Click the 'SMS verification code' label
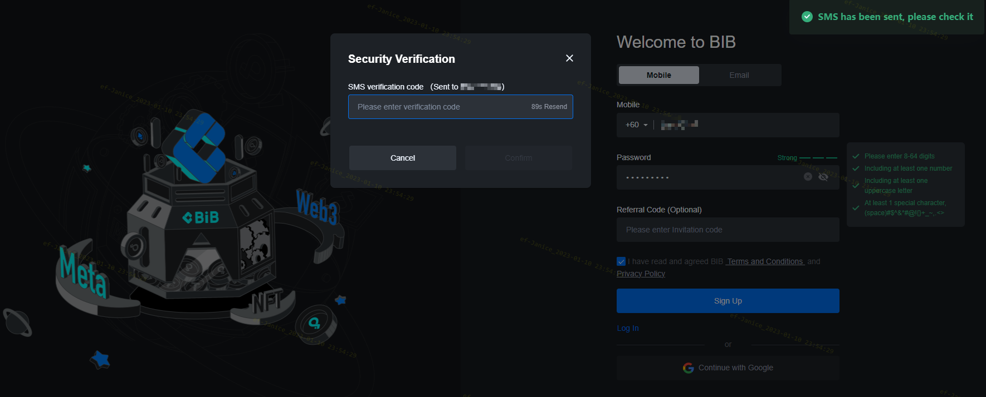Screen dimensions: 986x397 click(385, 87)
